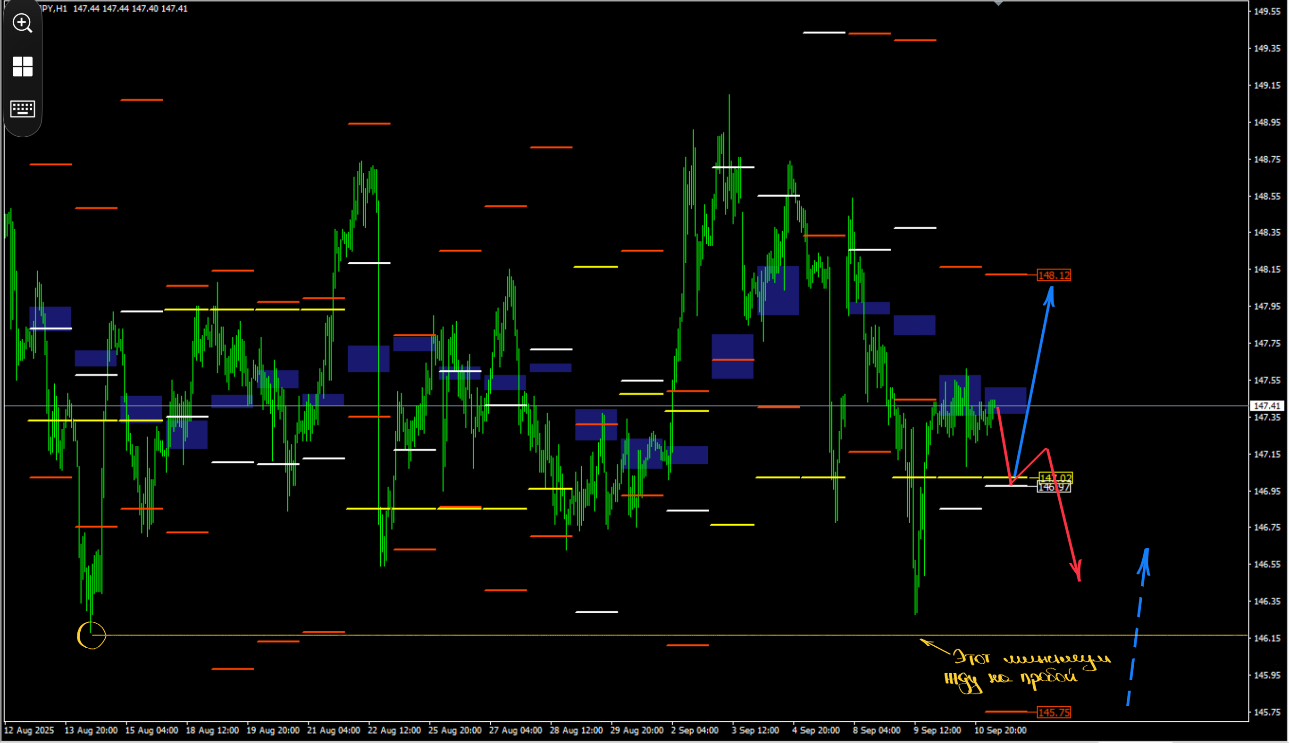
Task: Select the 146.97 white price label
Action: [x=1054, y=487]
